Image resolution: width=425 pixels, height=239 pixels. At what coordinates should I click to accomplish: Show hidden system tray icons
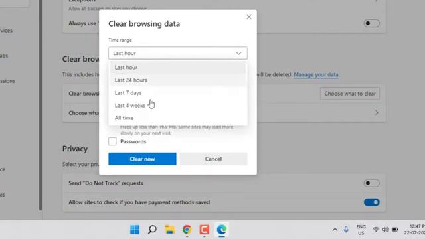coord(335,230)
